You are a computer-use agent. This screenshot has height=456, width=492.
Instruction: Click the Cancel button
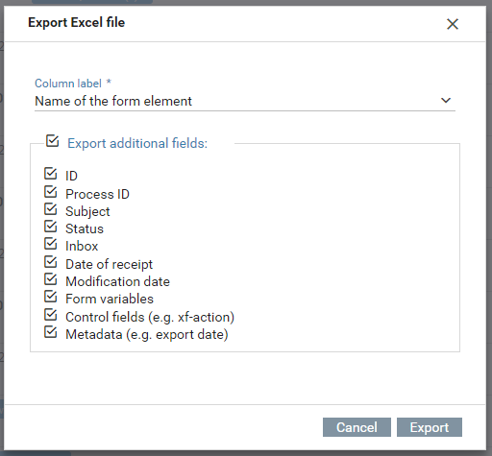pos(357,427)
